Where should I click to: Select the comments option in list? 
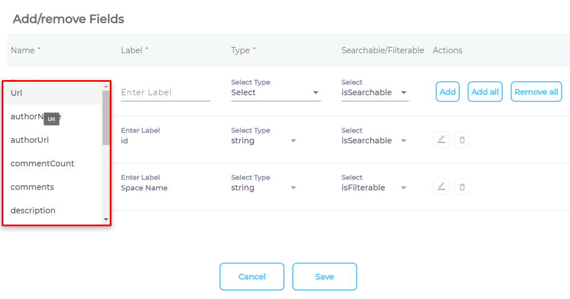32,187
